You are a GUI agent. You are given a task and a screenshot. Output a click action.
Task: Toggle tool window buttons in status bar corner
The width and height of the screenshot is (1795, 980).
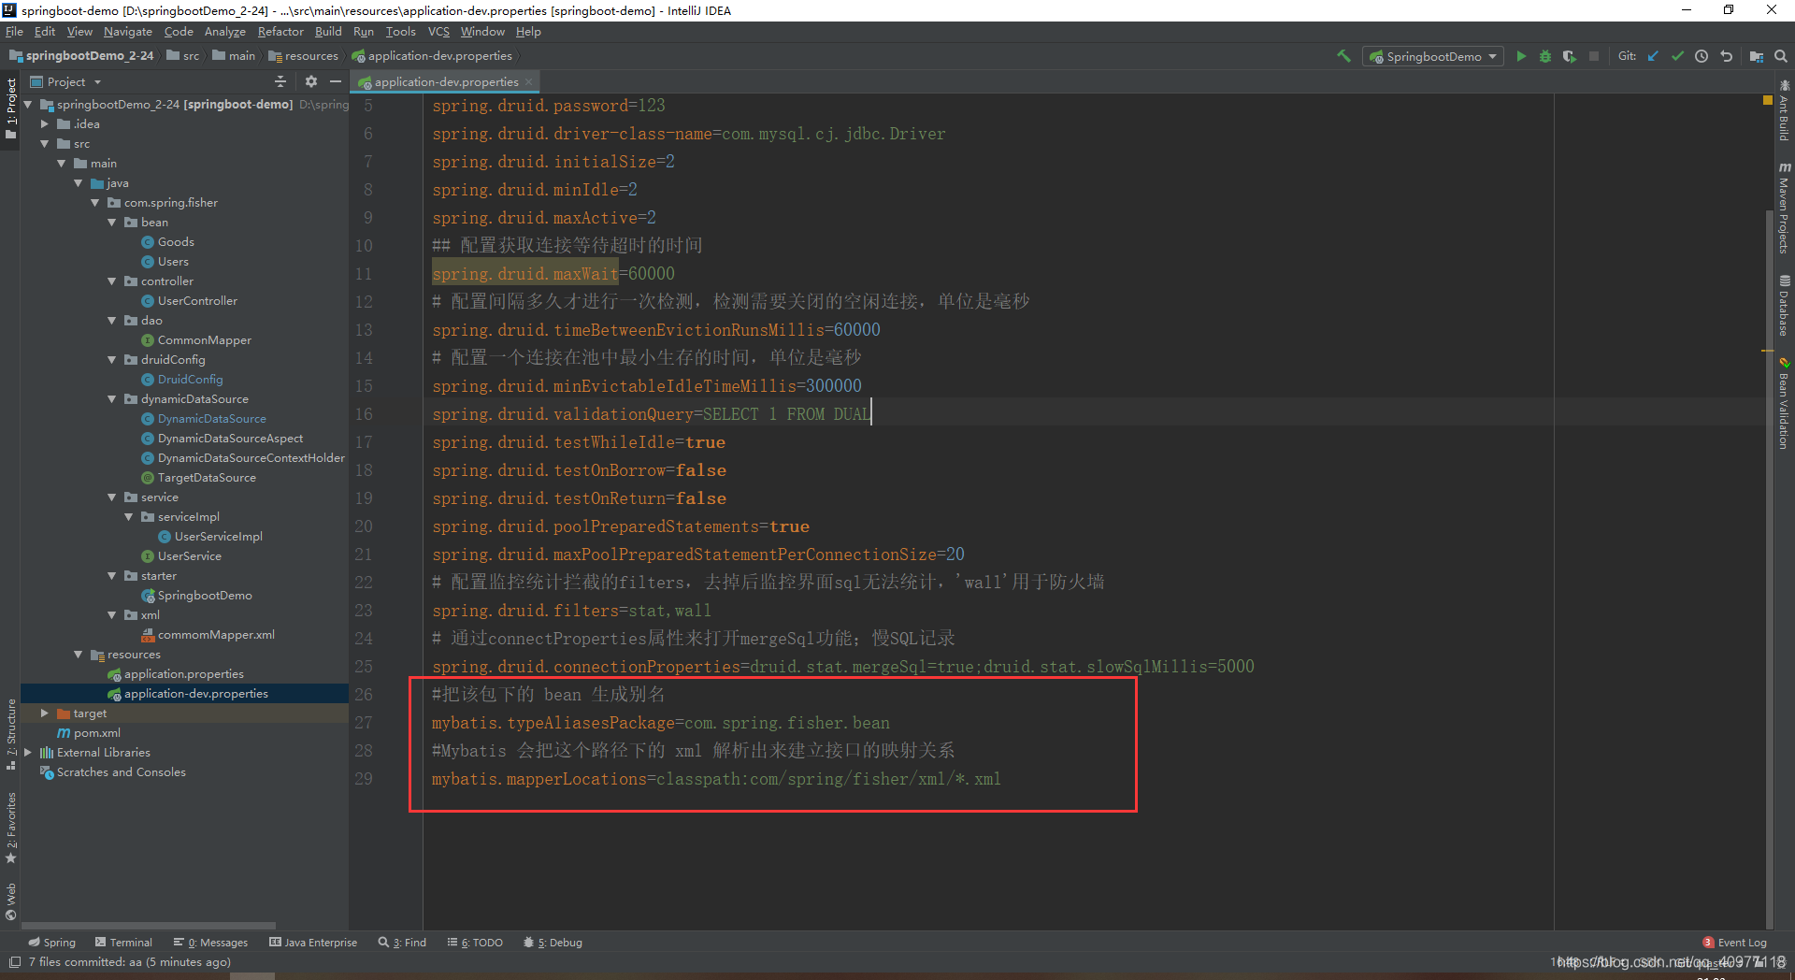14,962
